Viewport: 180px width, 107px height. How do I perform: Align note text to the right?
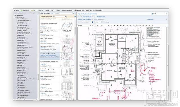pyautogui.click(x=121, y=25)
